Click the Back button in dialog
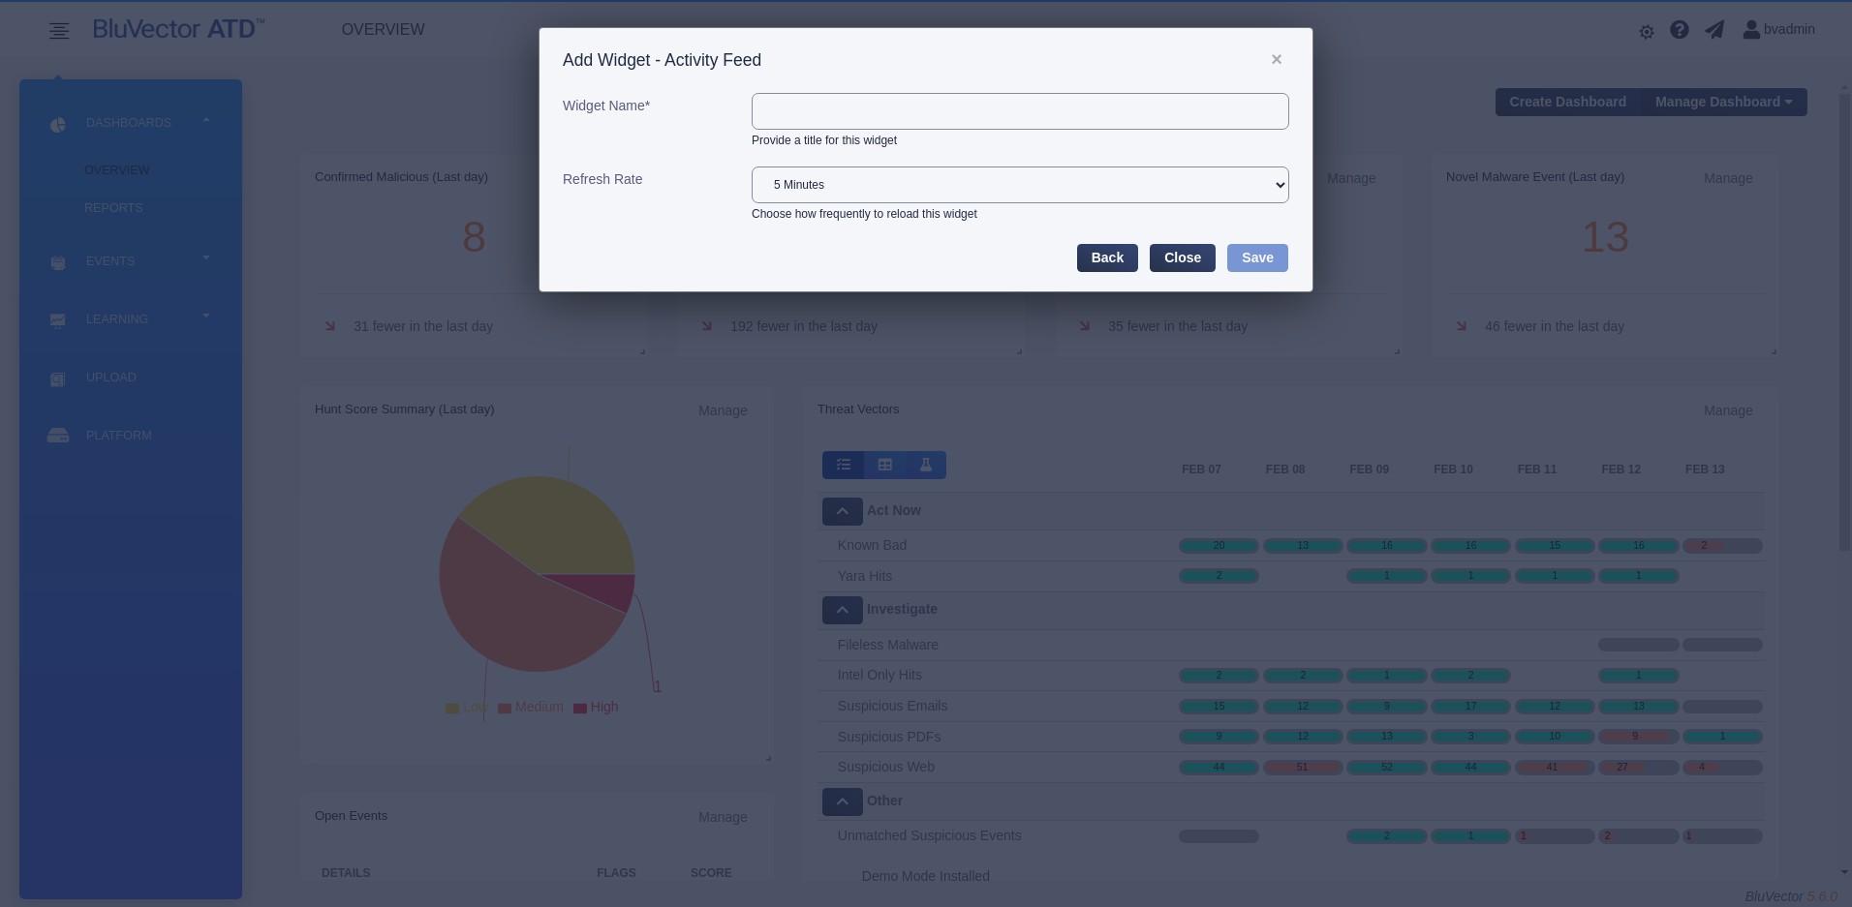This screenshot has height=907, width=1852. click(x=1107, y=257)
